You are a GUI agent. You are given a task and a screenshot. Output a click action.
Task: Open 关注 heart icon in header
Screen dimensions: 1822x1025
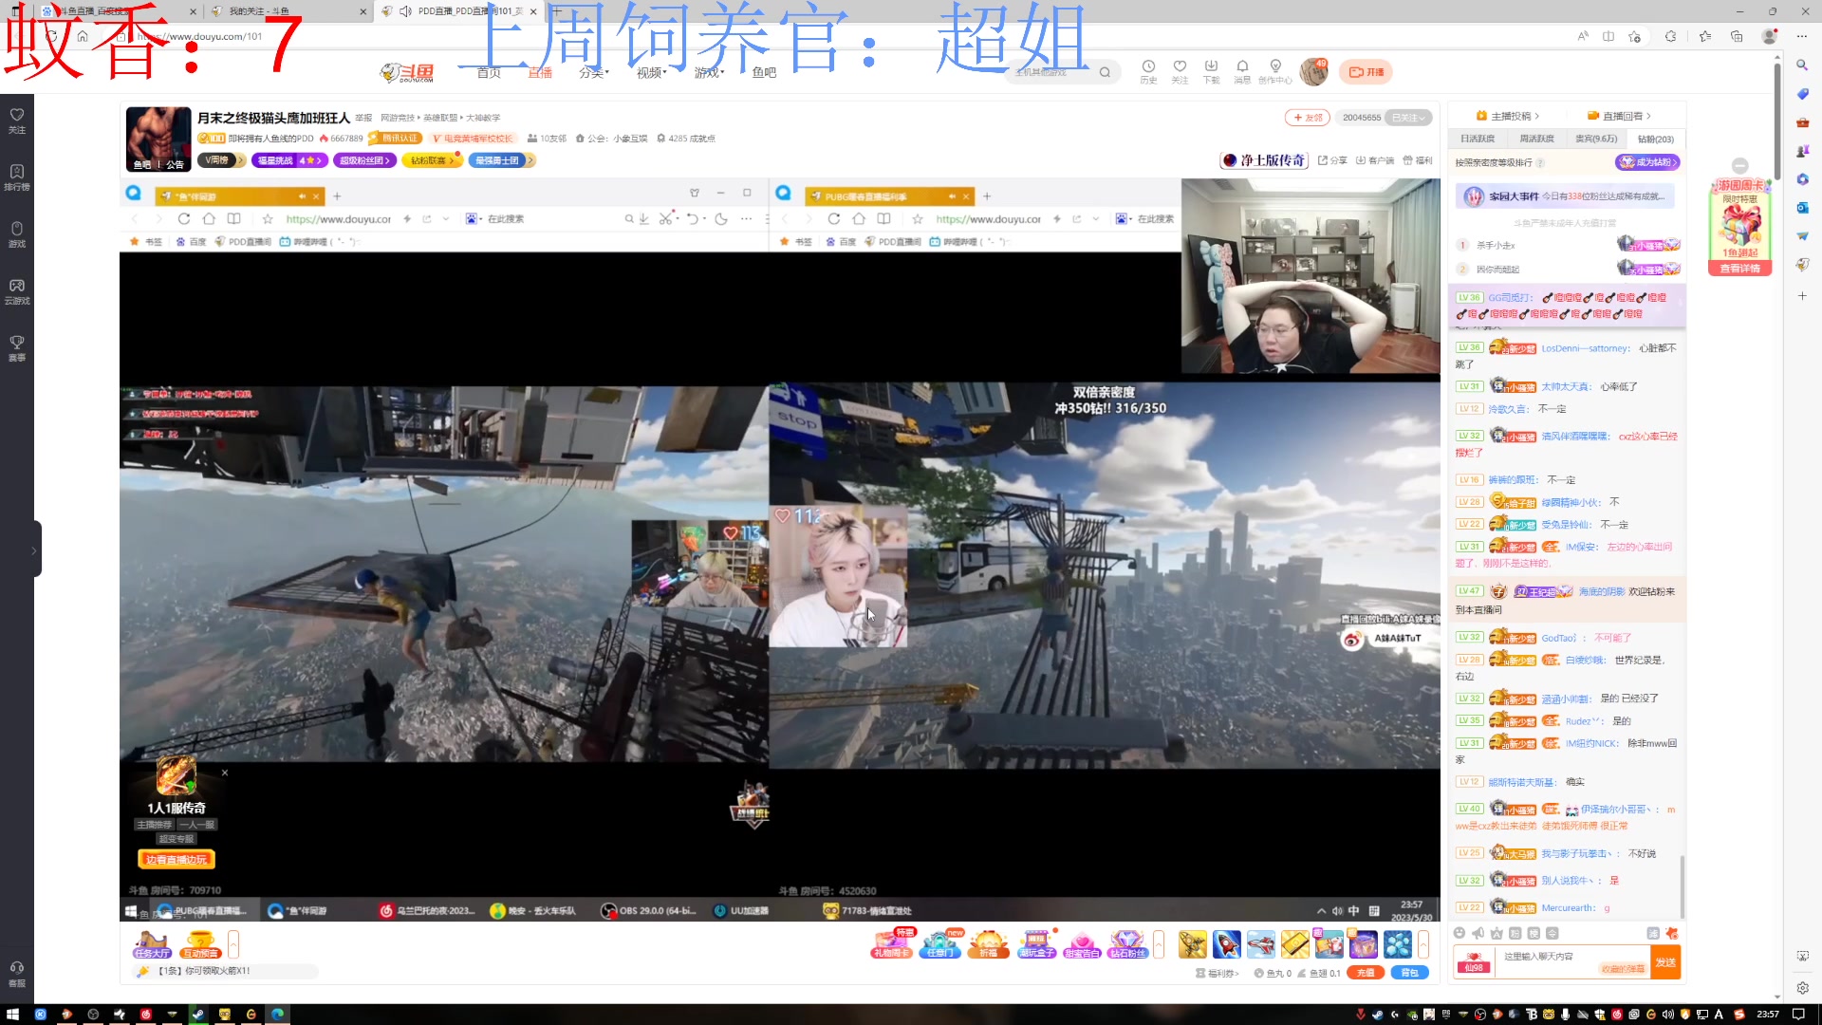click(1180, 71)
